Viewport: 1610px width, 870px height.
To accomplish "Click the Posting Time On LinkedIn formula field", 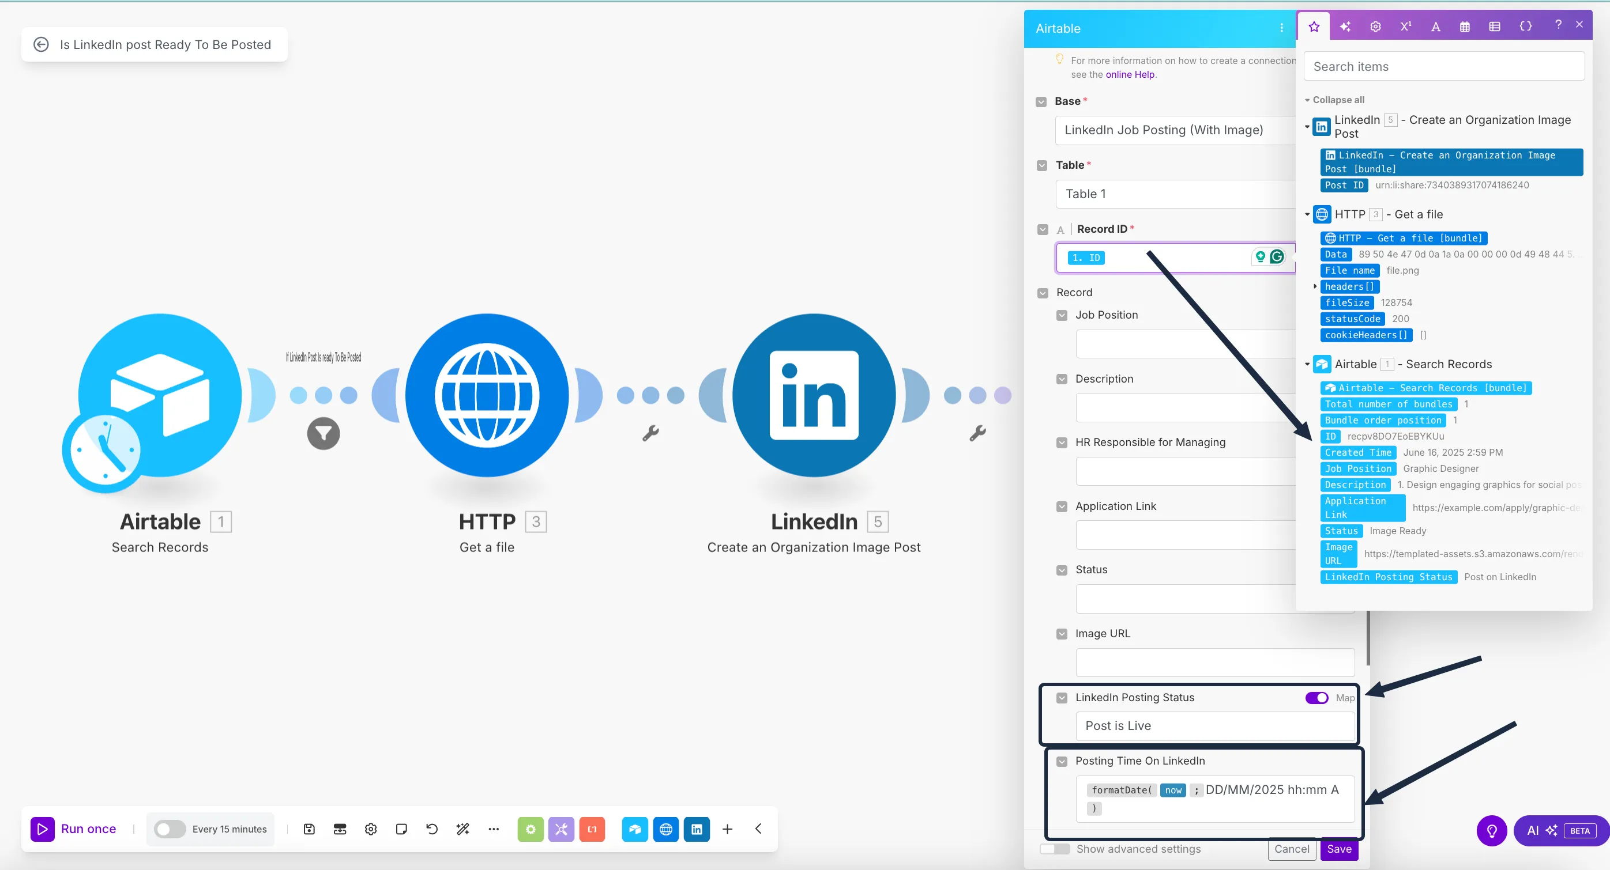I will pyautogui.click(x=1214, y=799).
